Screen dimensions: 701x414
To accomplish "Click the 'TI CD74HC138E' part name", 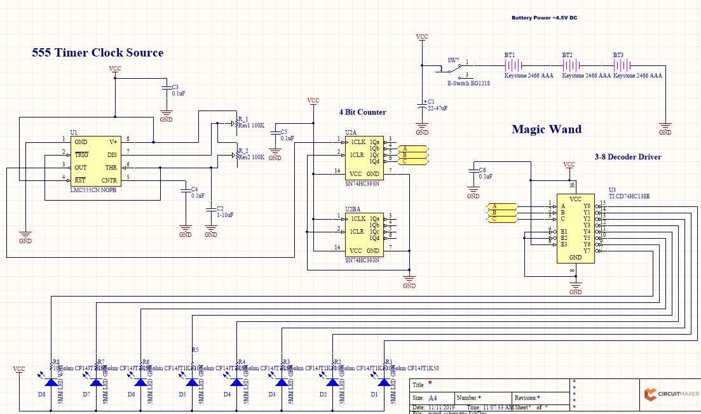I will 629,196.
